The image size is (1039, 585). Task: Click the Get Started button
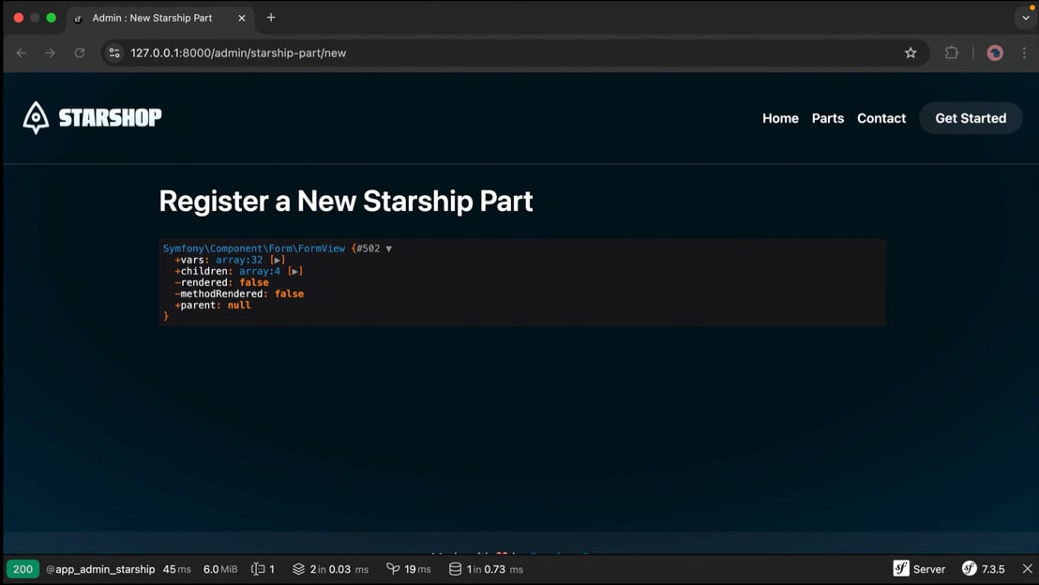click(971, 118)
